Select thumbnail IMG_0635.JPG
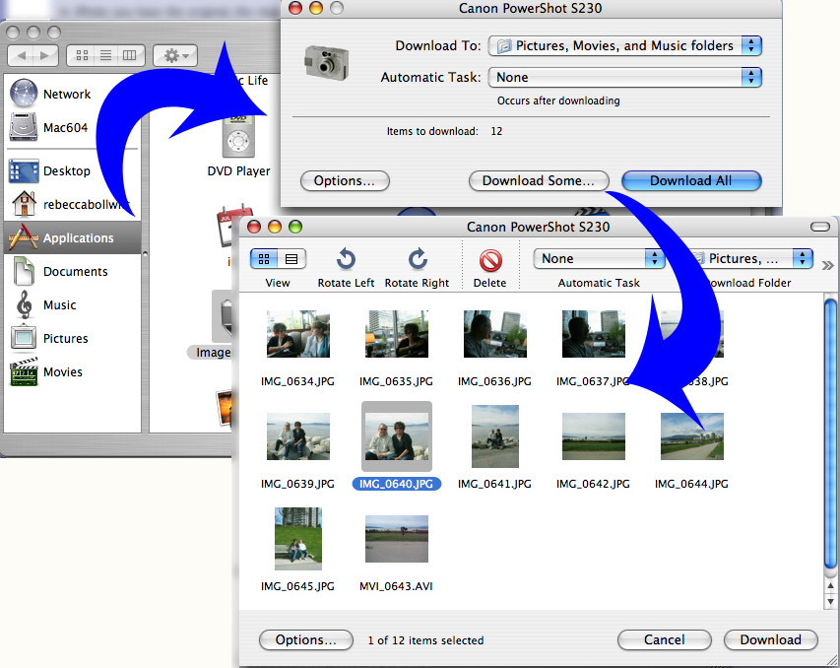 tap(397, 334)
